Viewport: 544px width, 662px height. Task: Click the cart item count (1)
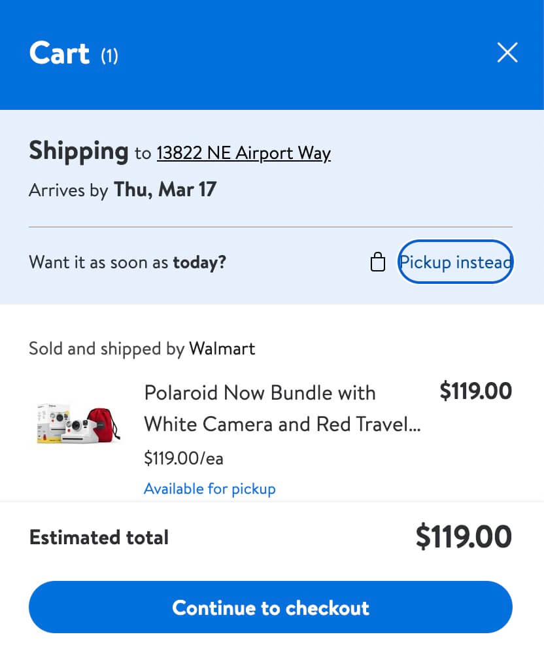tap(109, 56)
